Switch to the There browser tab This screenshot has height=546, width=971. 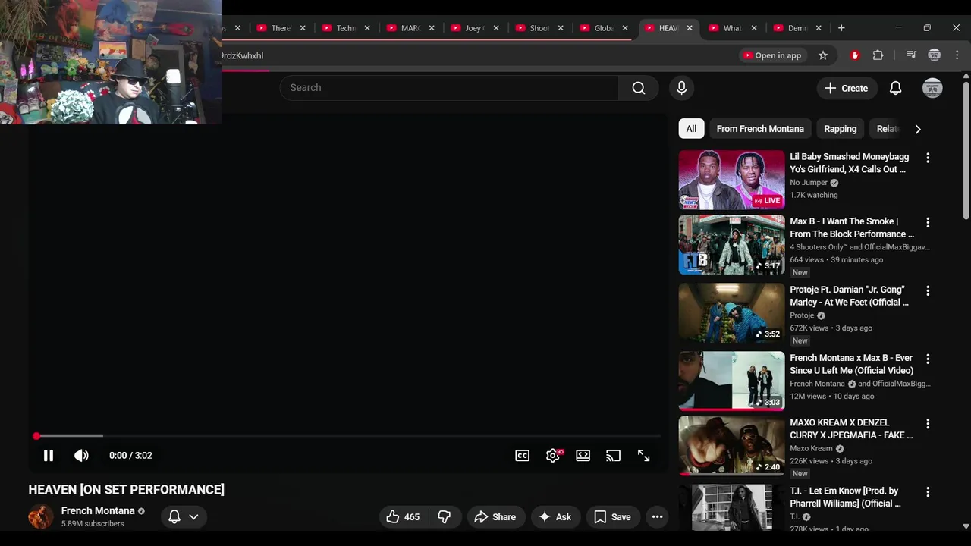(281, 28)
